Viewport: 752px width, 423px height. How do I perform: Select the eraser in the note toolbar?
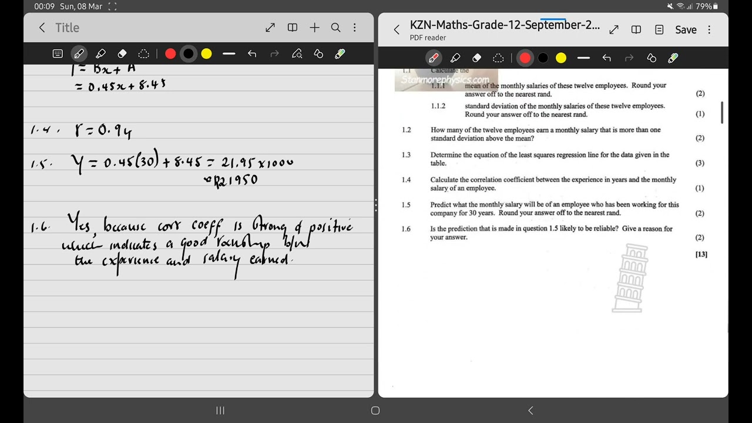point(122,53)
